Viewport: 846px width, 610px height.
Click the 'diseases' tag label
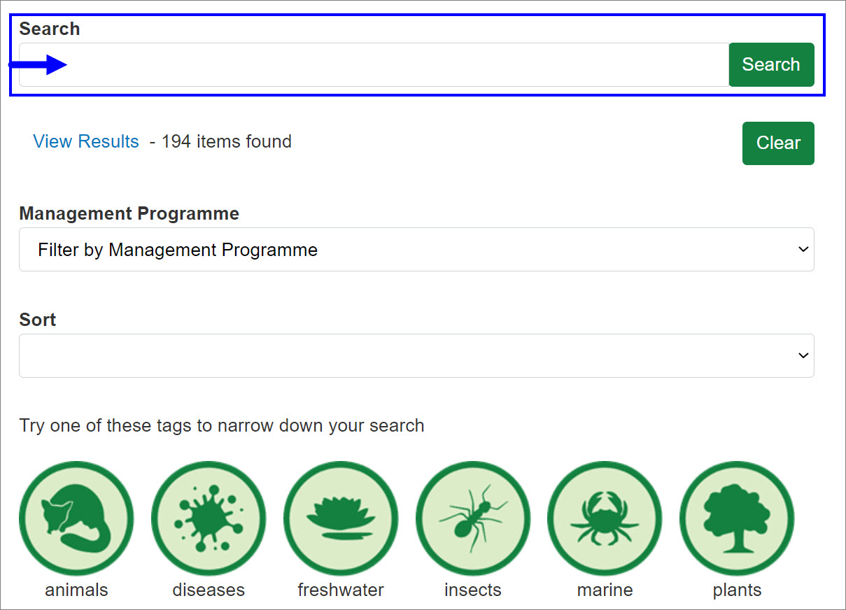(x=209, y=590)
